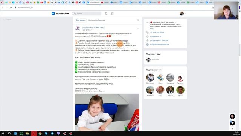Open the ВКонтакте logo home link

pyautogui.click(x=60, y=14)
